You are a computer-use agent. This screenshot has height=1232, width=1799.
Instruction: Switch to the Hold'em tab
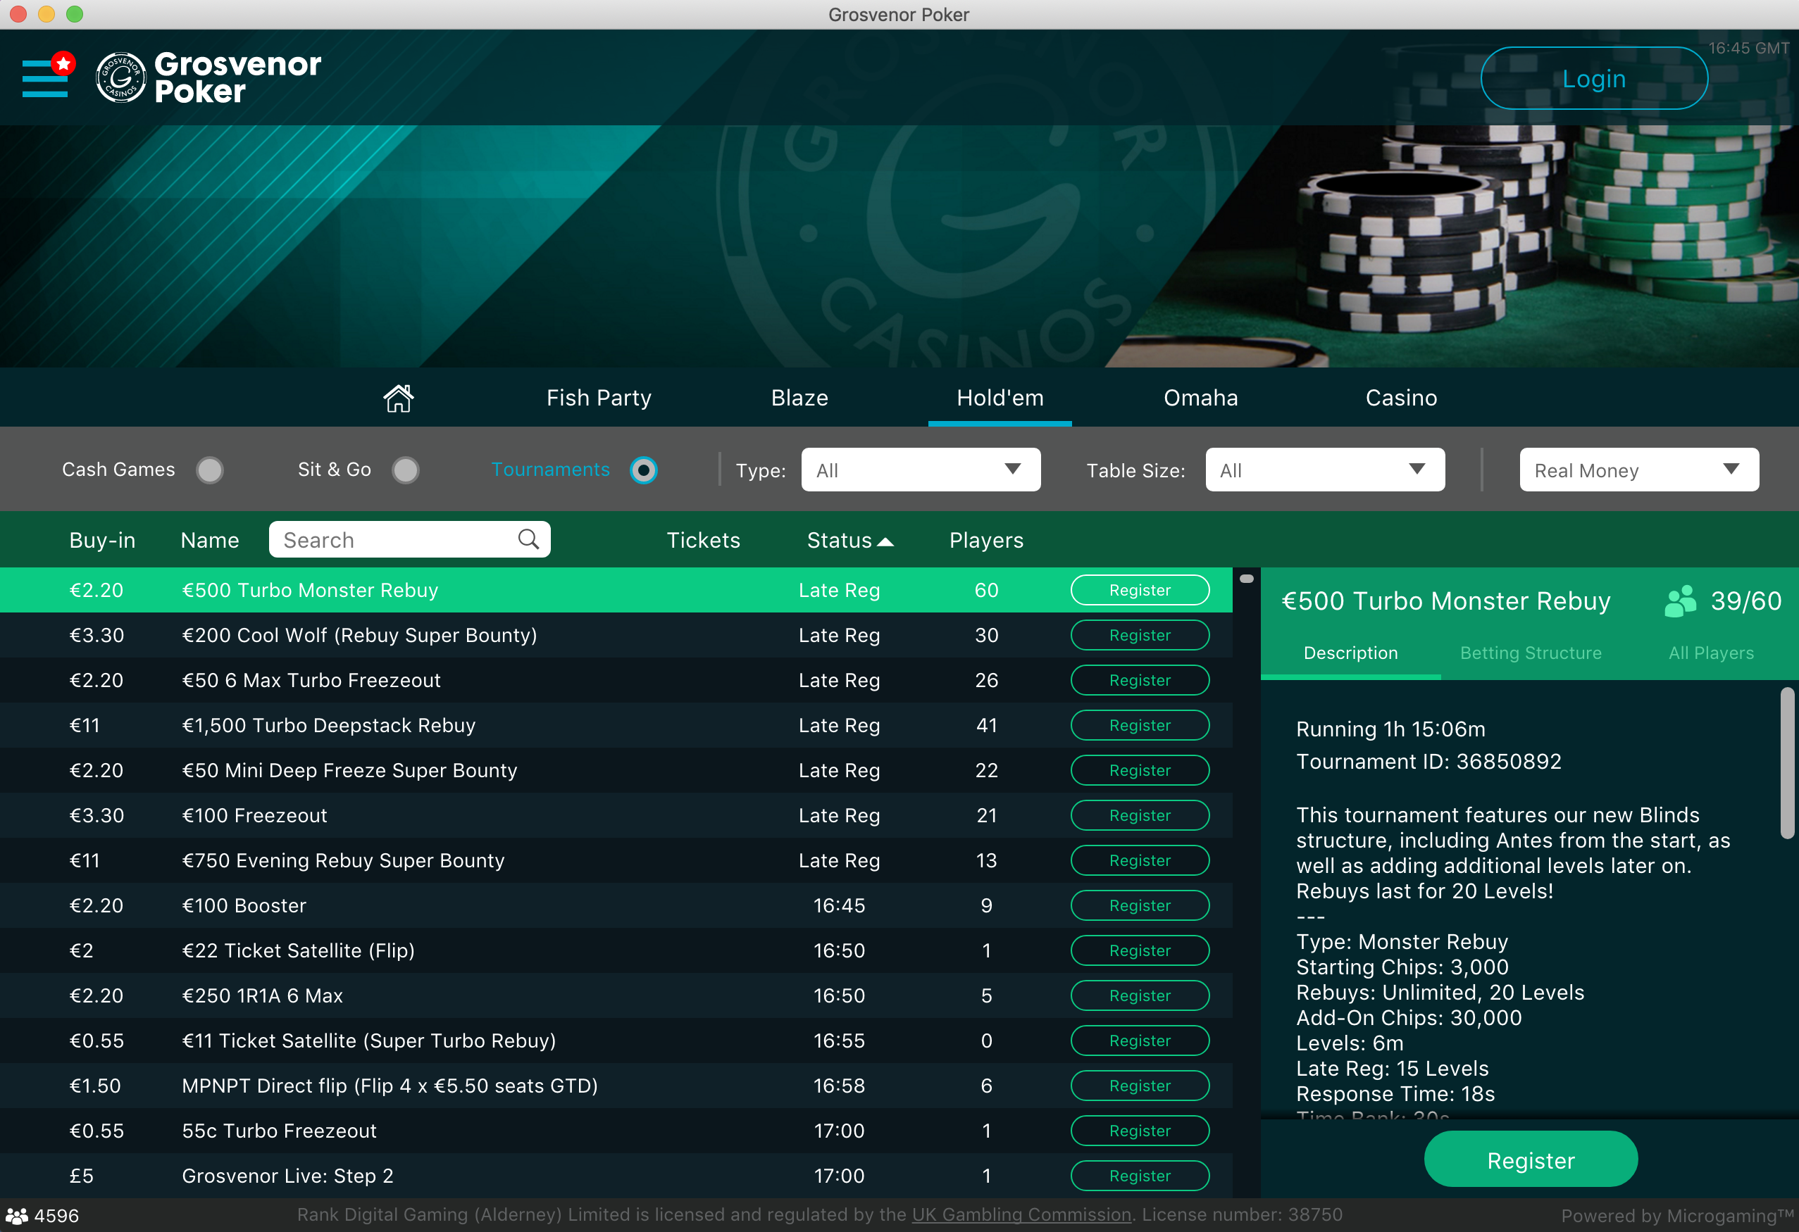[x=1000, y=398]
